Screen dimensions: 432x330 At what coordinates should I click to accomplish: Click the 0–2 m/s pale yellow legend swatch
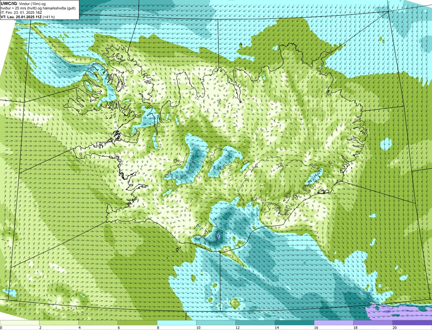pos(20,323)
